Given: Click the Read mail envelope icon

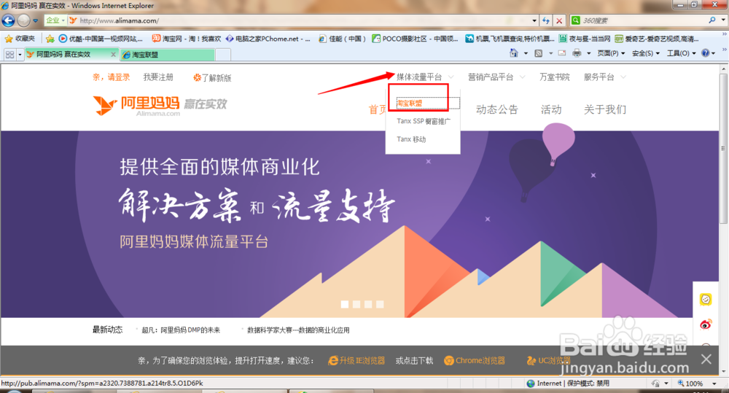Looking at the screenshot, I should pyautogui.click(x=561, y=53).
